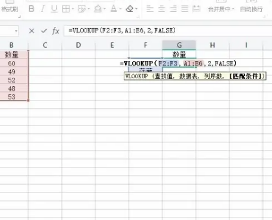Align text right
Viewport: 272px width, 220px height.
173,9
